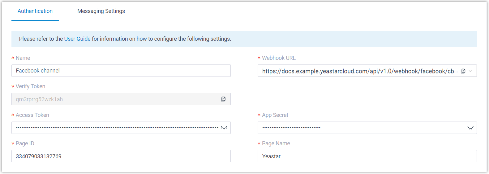
Task: Click the Page Name field label
Action: coord(276,143)
